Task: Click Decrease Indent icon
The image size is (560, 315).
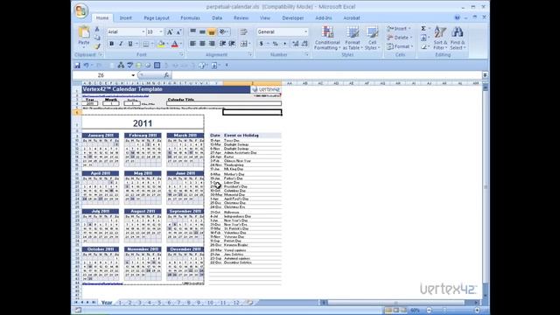Action: pos(222,44)
